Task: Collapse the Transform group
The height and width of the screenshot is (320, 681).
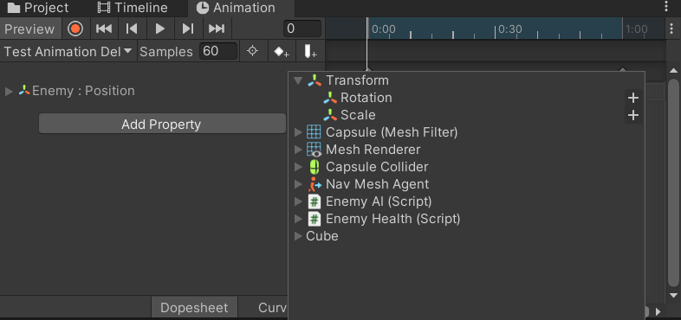Action: pos(298,80)
